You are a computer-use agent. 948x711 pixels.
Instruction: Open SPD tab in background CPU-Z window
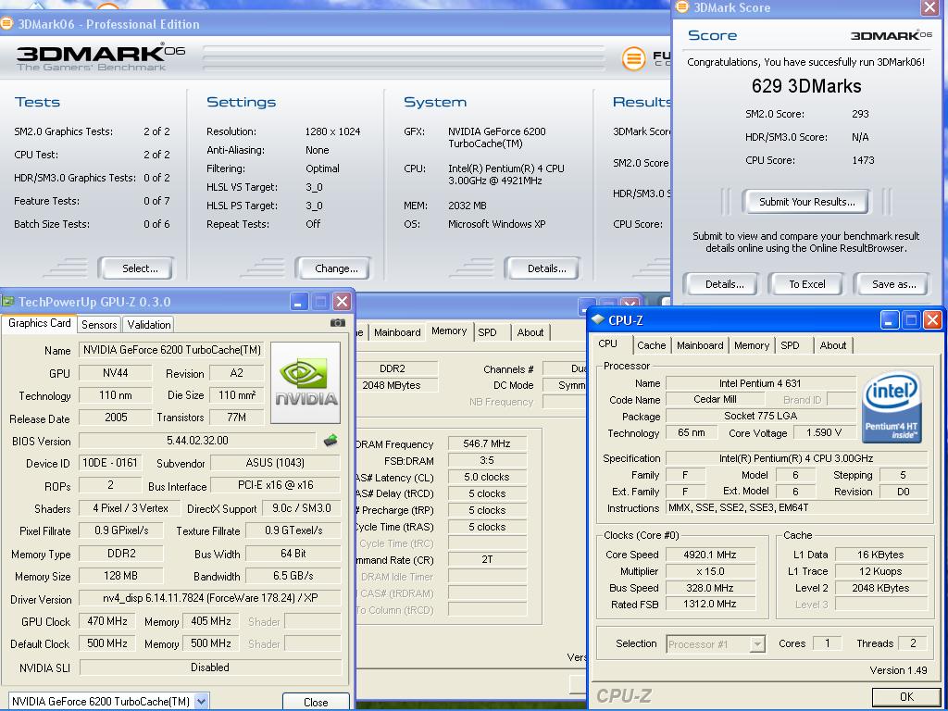[x=487, y=332]
